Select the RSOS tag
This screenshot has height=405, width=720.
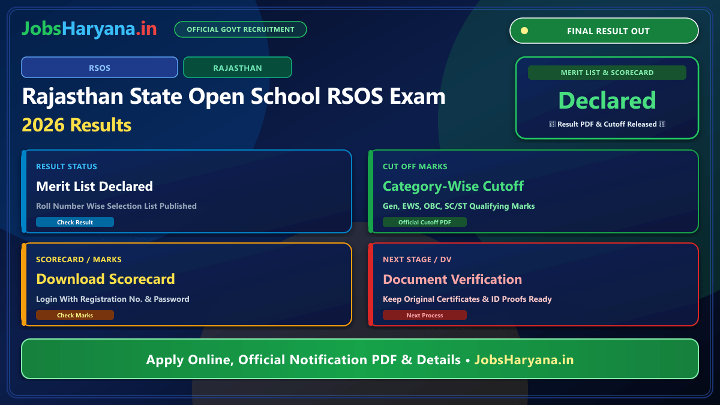pos(100,67)
